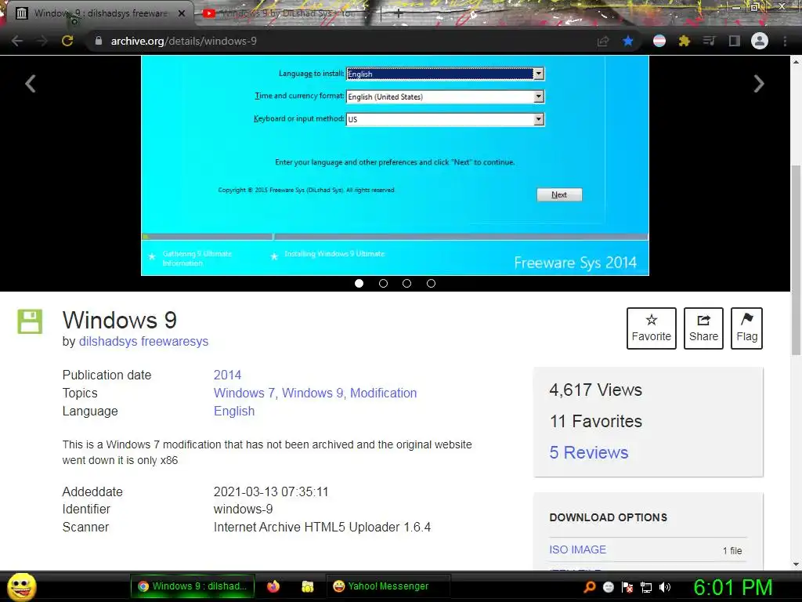Click the orange magnifier tray icon
This screenshot has height=602, width=802.
pos(590,587)
